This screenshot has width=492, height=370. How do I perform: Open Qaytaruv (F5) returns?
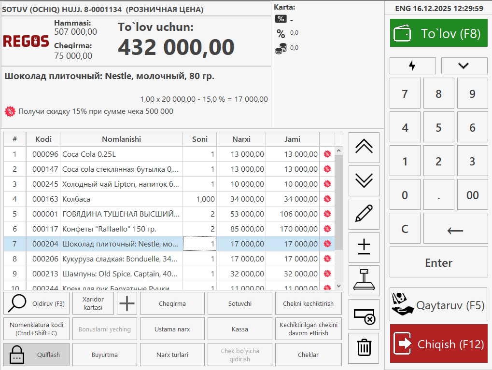click(438, 305)
